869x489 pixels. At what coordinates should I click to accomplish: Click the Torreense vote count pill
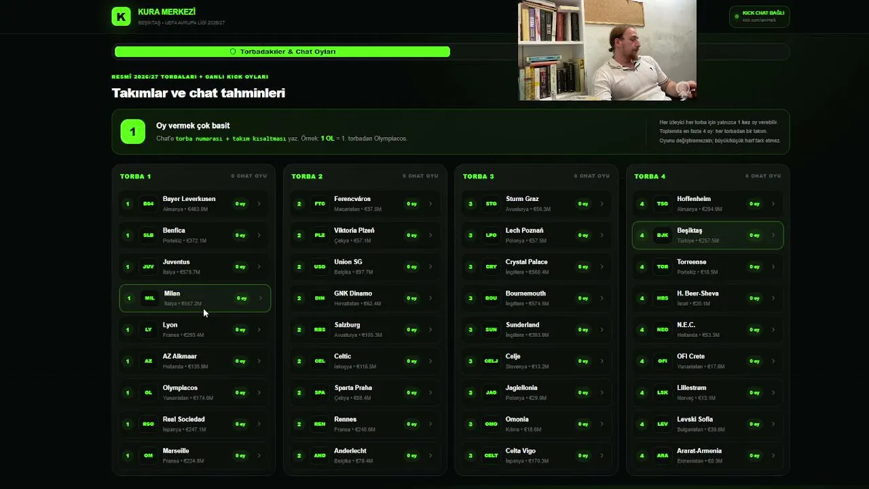754,267
